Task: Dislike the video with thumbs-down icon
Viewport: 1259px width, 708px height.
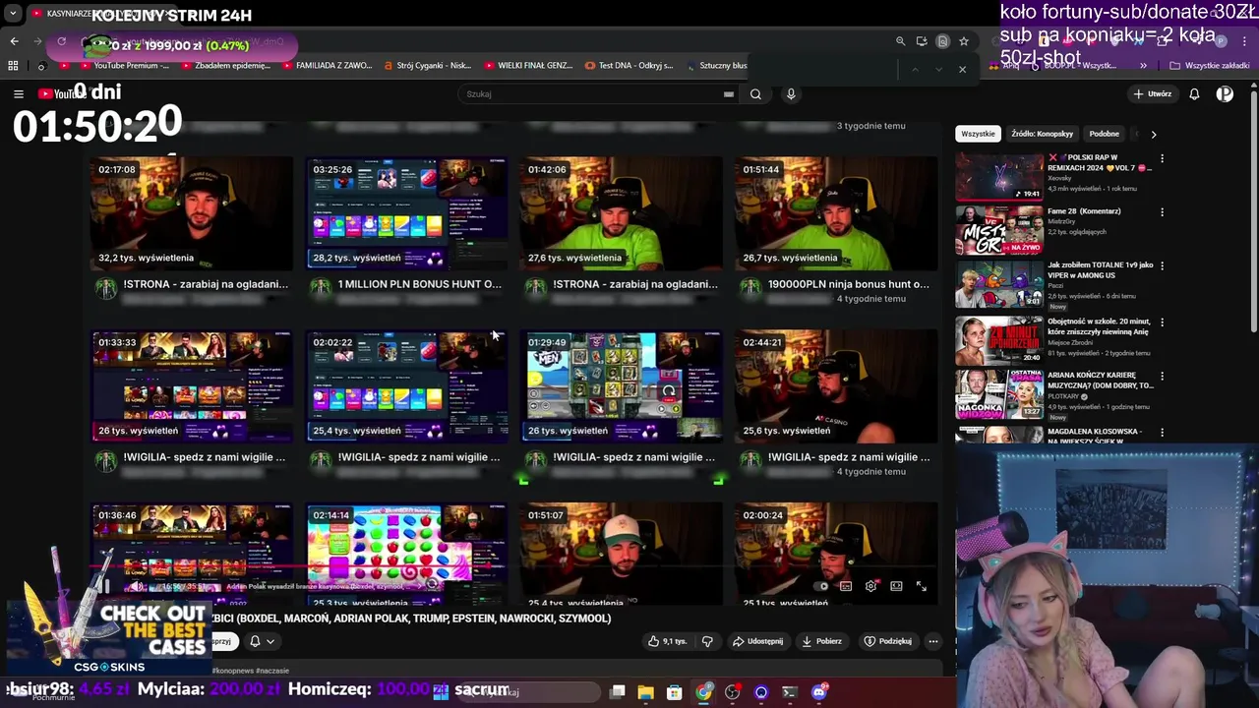Action: (x=707, y=641)
